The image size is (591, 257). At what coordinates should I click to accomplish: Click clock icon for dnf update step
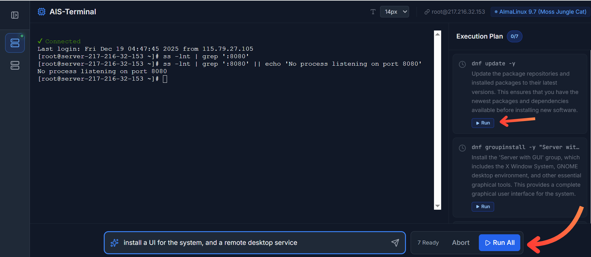[462, 64]
